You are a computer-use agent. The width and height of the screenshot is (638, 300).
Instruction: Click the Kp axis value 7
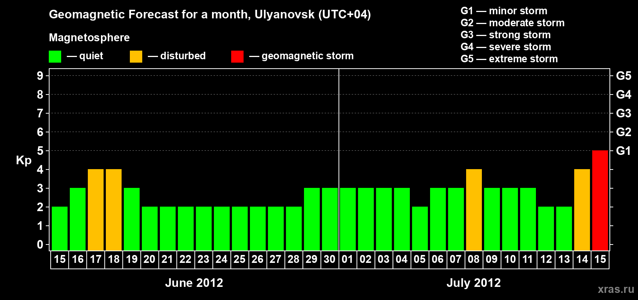40,113
